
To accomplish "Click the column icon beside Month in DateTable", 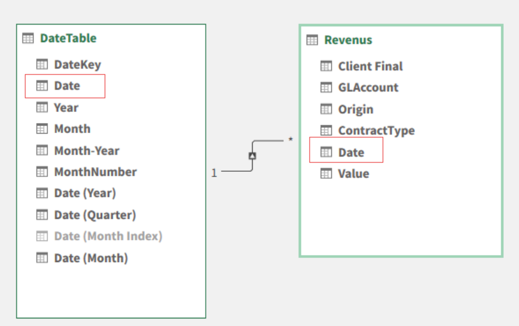I will 42,129.
